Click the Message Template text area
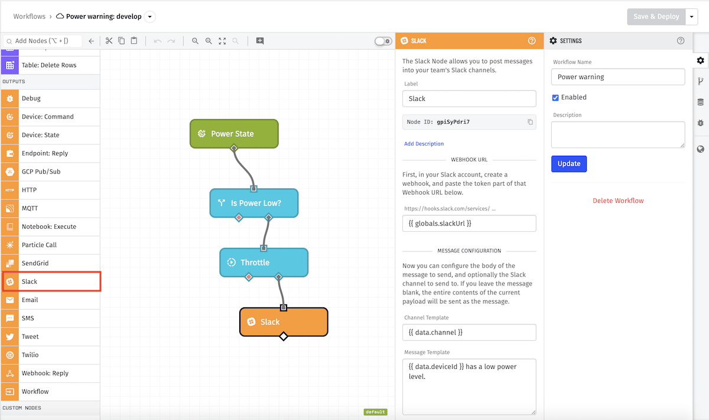Image resolution: width=709 pixels, height=420 pixels. [x=469, y=386]
